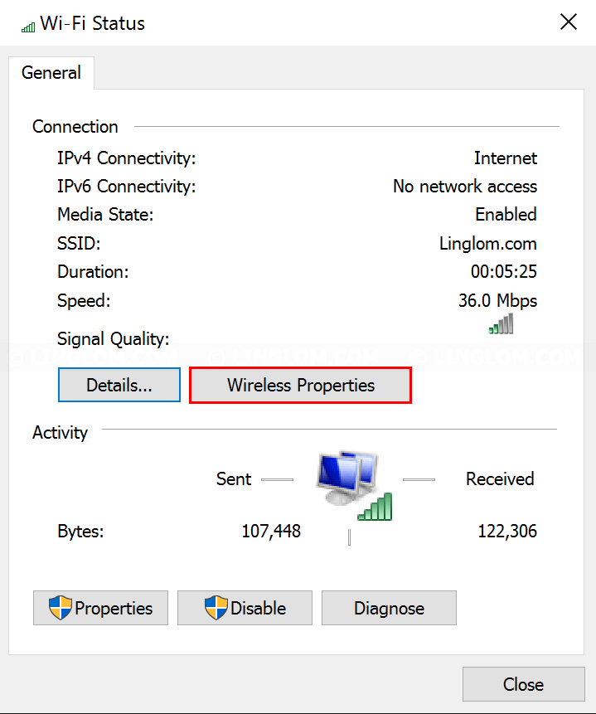The width and height of the screenshot is (596, 714).
Task: Select the General tab
Action: (51, 73)
